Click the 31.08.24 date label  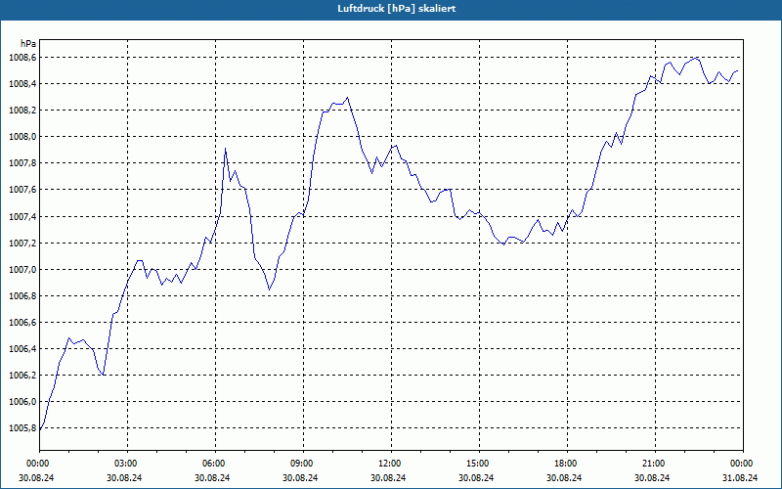pos(740,477)
